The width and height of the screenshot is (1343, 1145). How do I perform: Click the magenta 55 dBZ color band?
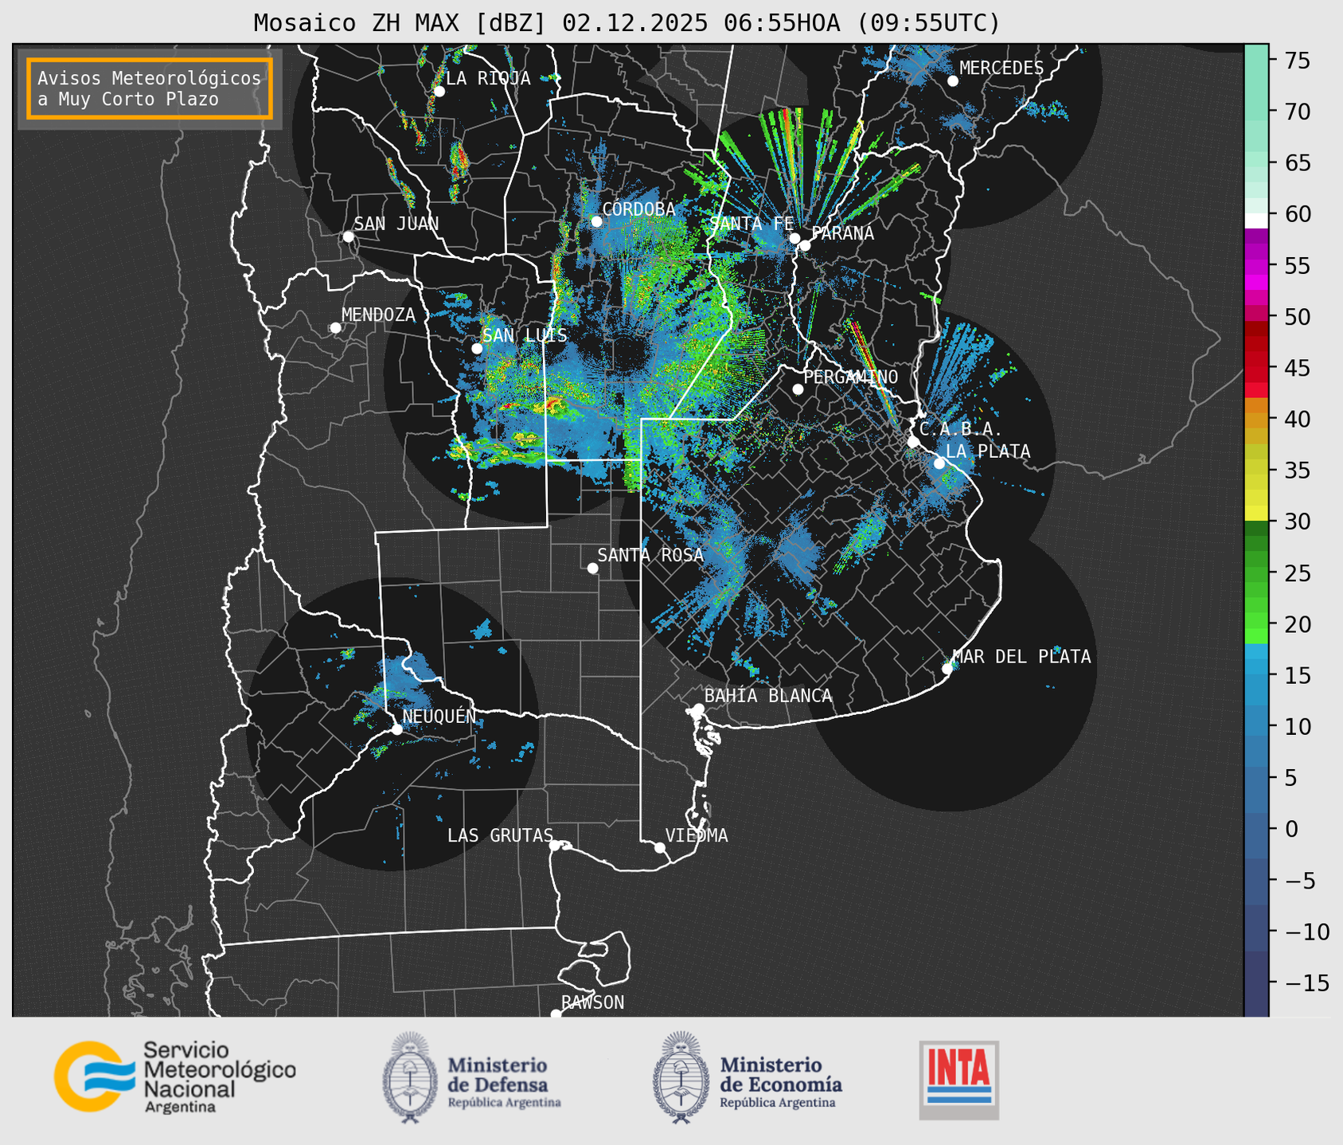click(1256, 266)
